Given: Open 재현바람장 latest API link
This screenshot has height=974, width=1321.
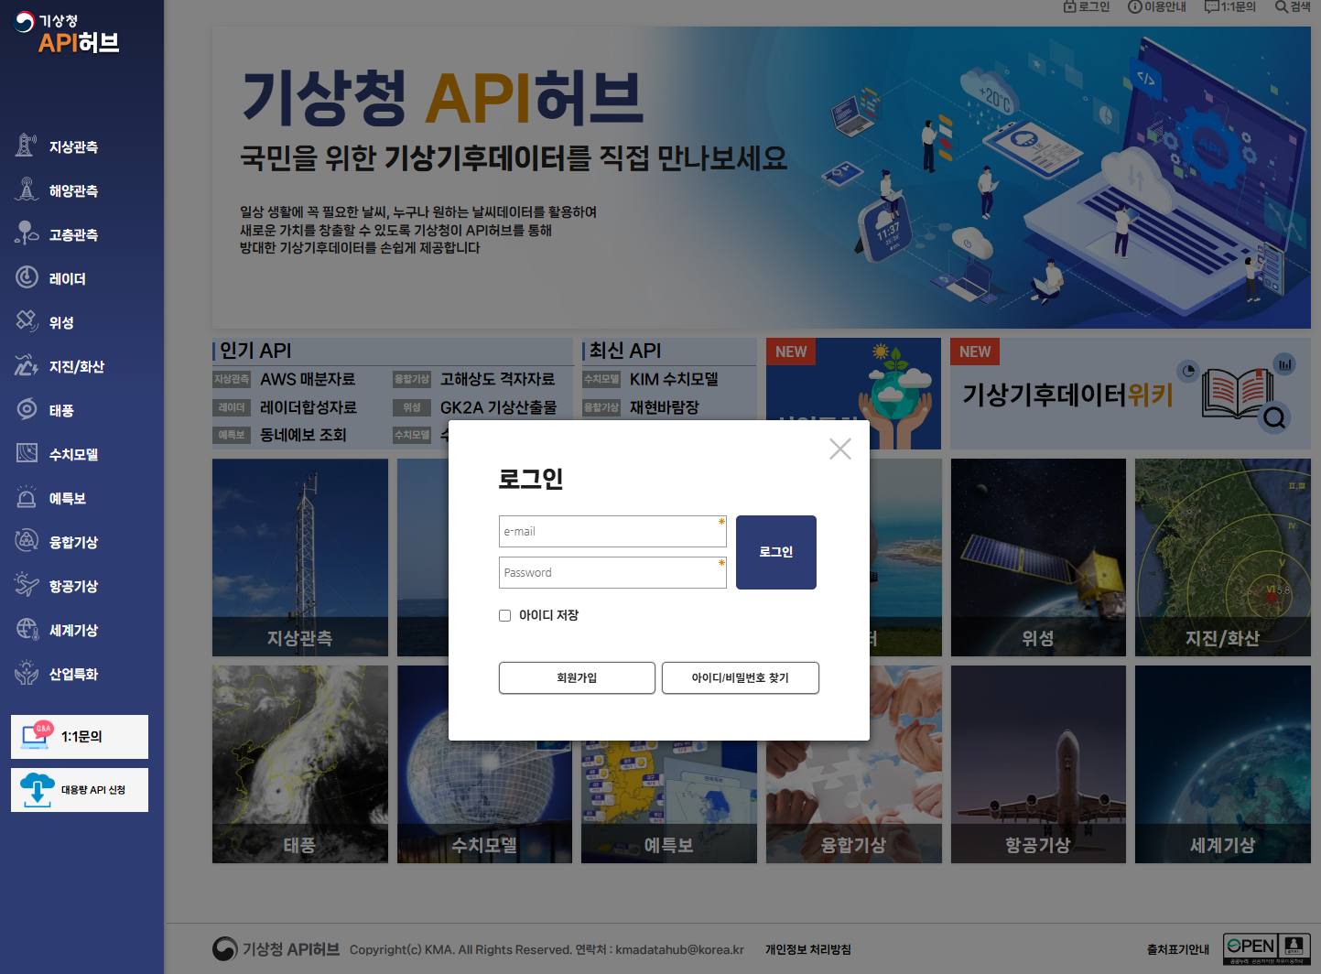Looking at the screenshot, I should click(665, 407).
